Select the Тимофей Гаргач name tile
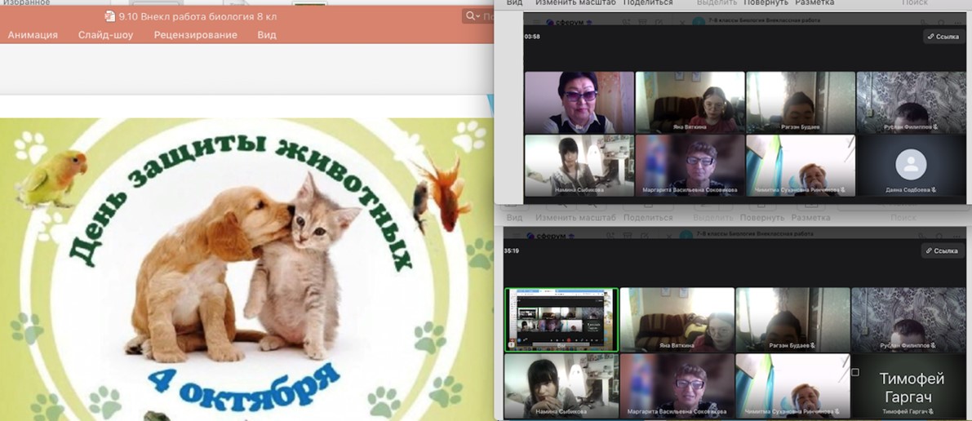The image size is (972, 421). pyautogui.click(x=908, y=386)
